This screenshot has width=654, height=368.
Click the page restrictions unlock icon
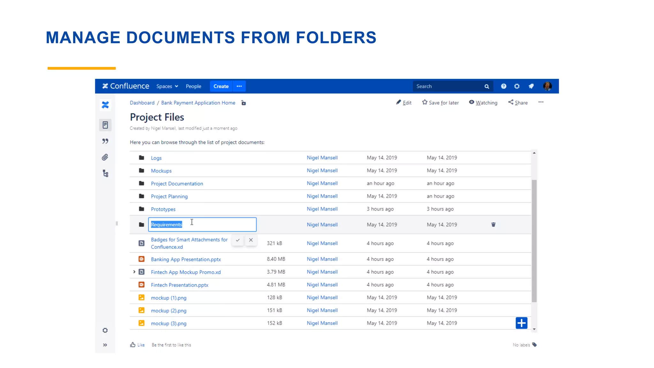tap(243, 103)
